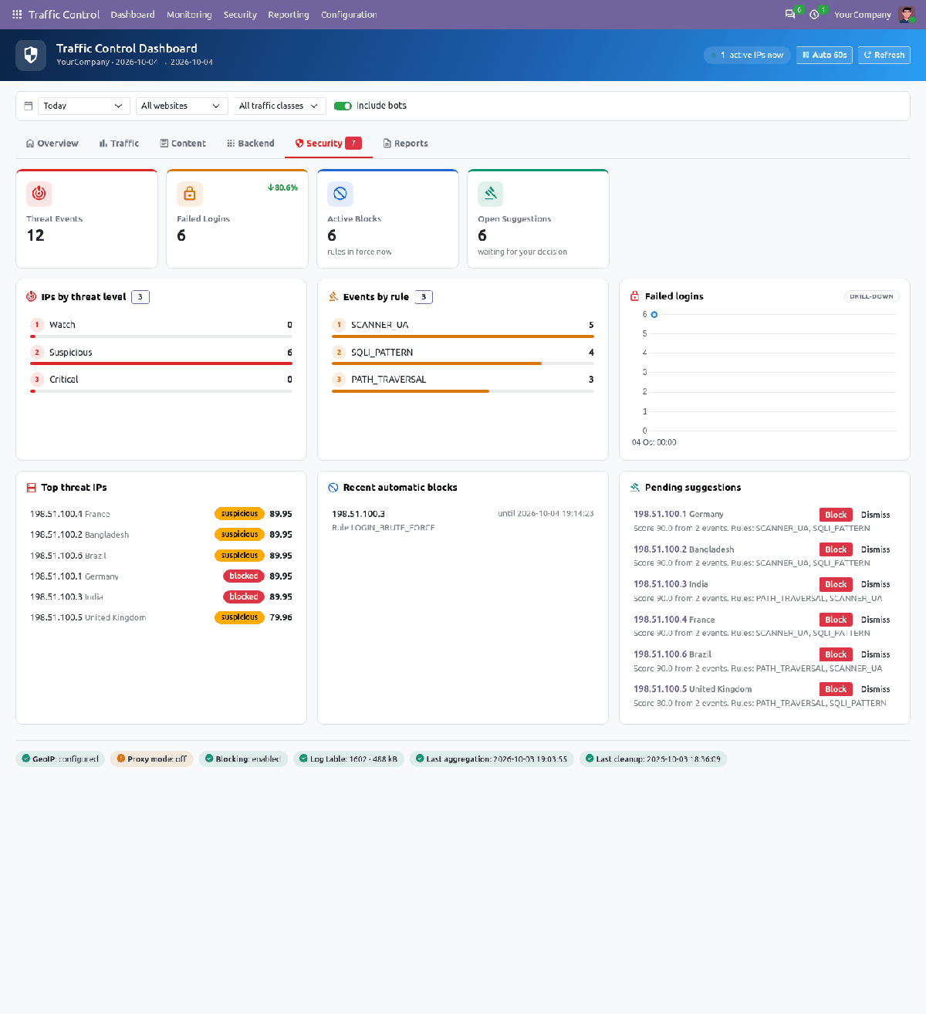
Task: Open the activities clock icon
Action: click(x=814, y=15)
